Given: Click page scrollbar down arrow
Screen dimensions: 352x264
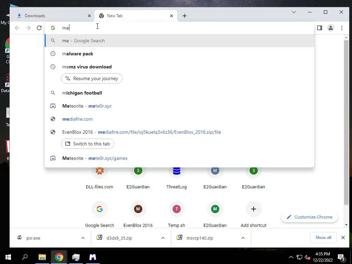Looking at the screenshot, I should (x=346, y=225).
